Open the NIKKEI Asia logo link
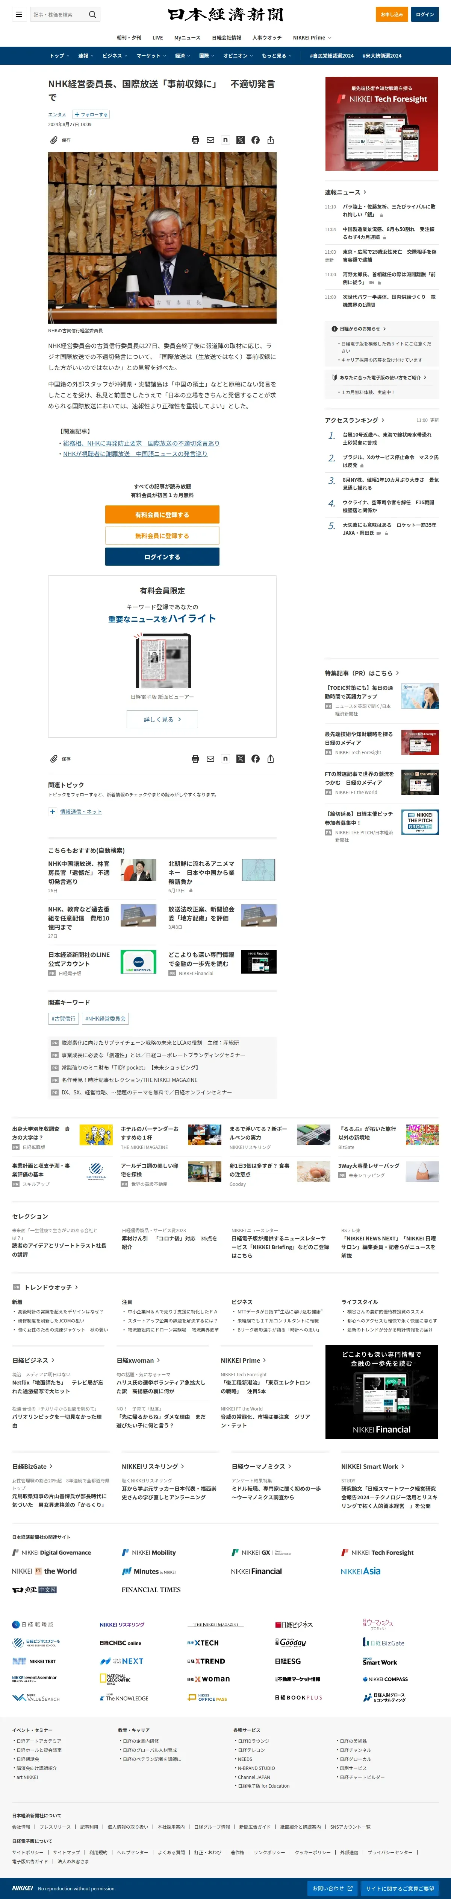 360,1571
